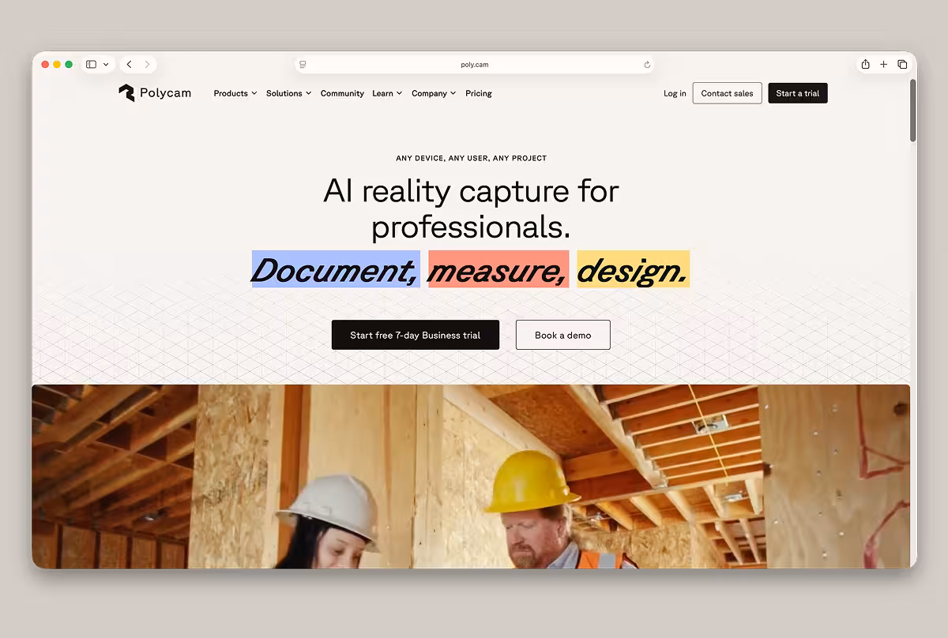Show the tab overview icon

tap(902, 65)
